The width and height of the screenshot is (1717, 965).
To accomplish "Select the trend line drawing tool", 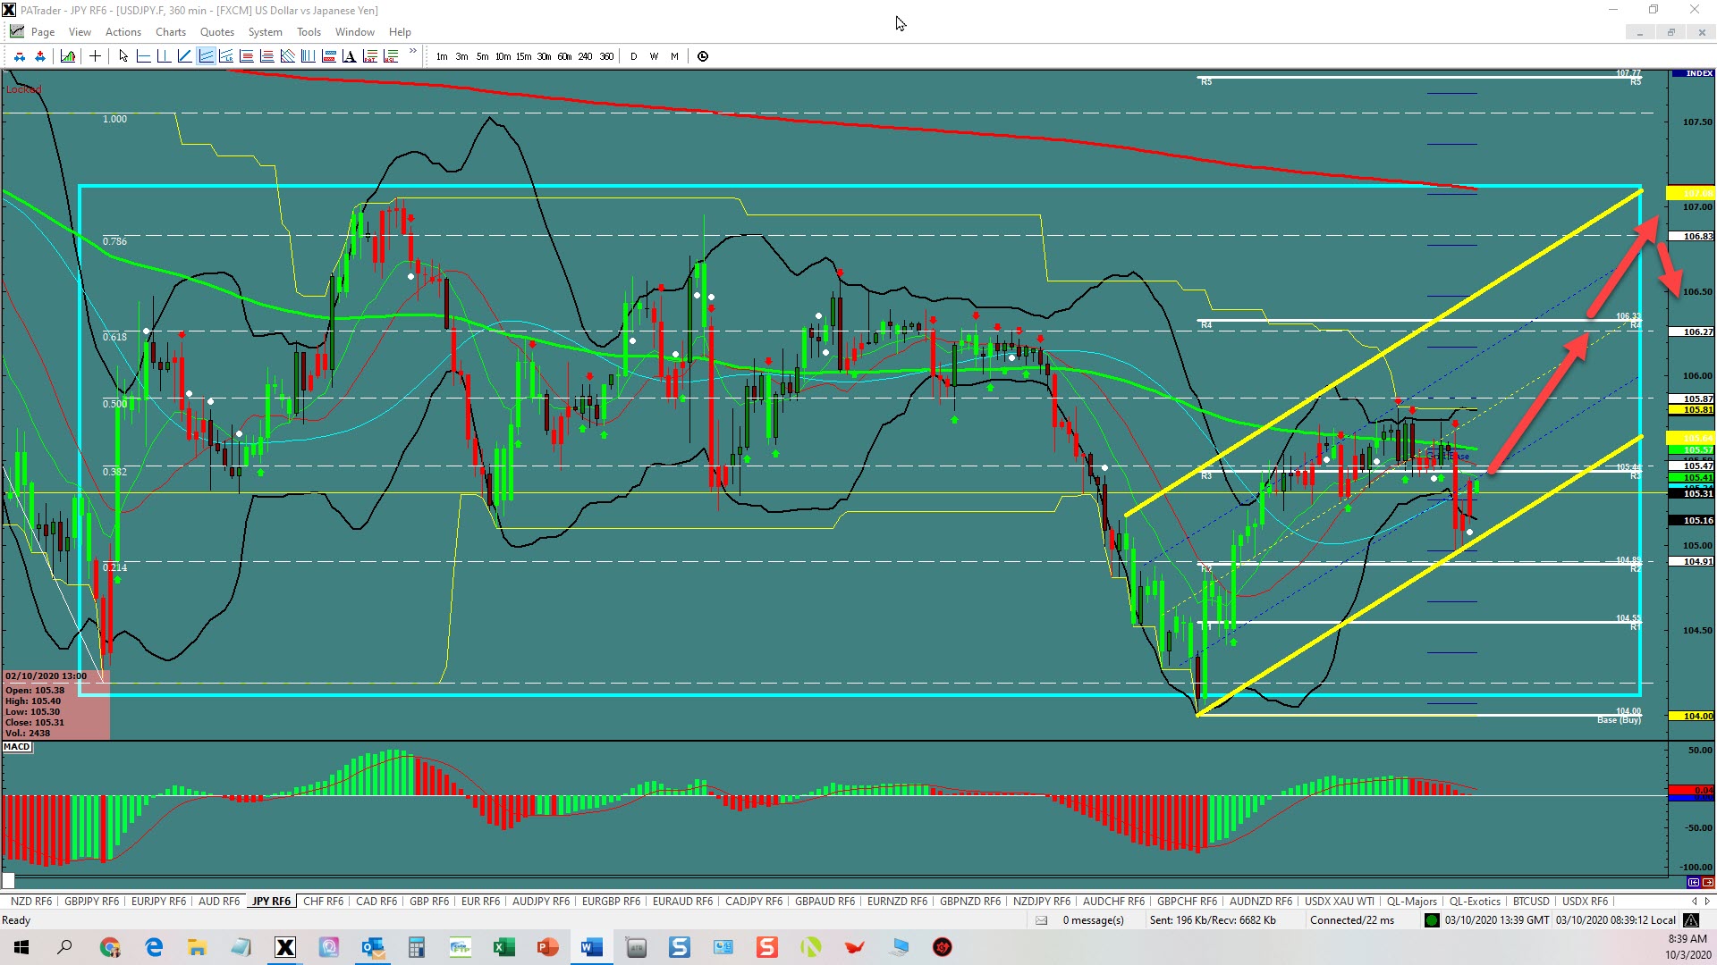I will 184,56.
